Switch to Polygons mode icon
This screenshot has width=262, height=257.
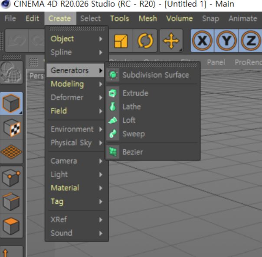click(11, 226)
